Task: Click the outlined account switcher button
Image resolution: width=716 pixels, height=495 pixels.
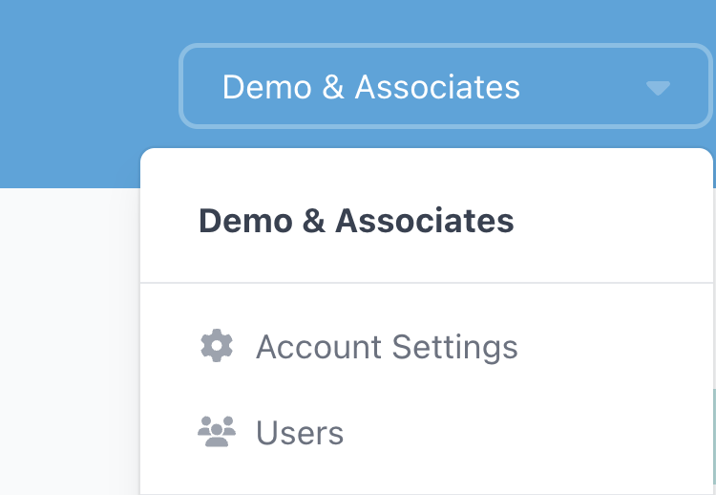Action: [445, 86]
